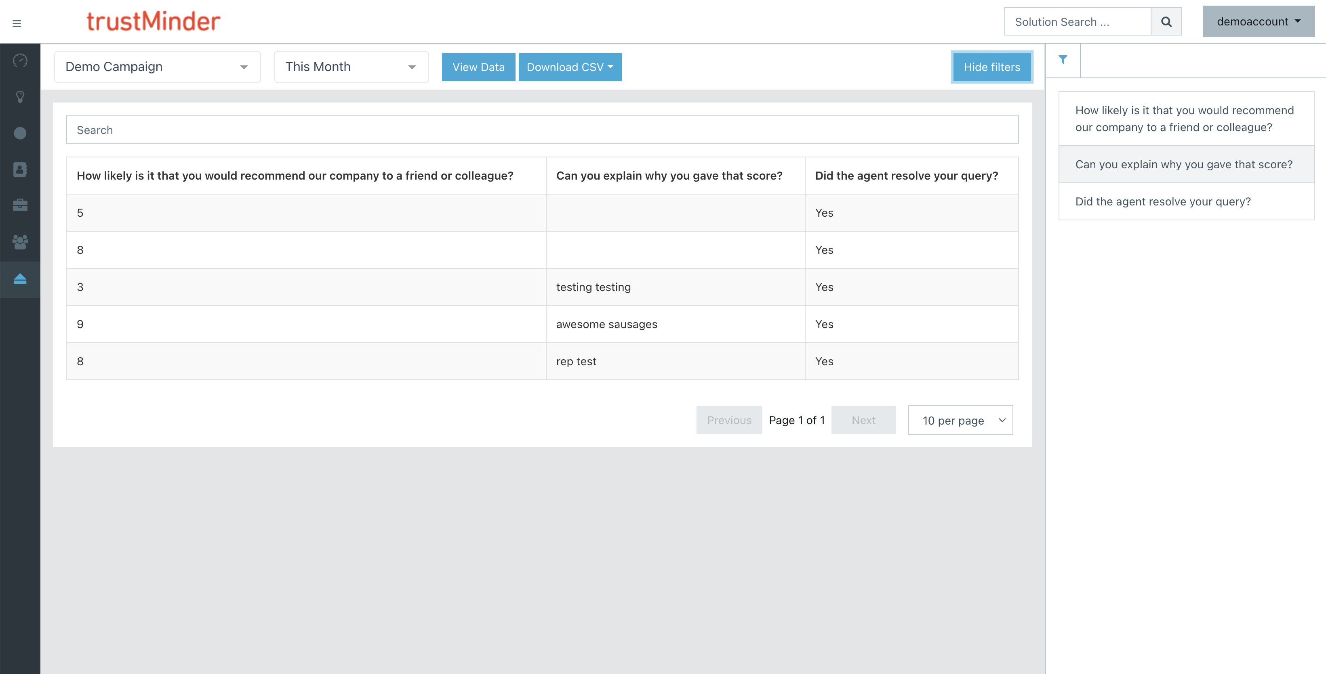The image size is (1326, 674).
Task: Click the hamburger menu icon
Action: tap(17, 24)
